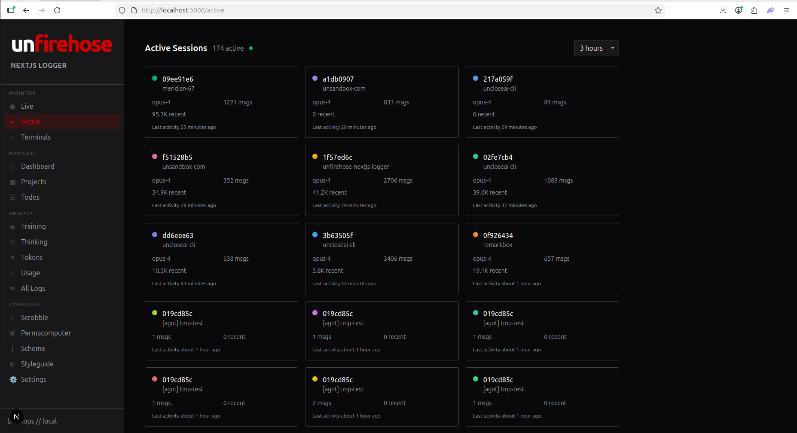Screen dimensions: 797x433
Task: Open the Live monitor page
Action: [27, 106]
